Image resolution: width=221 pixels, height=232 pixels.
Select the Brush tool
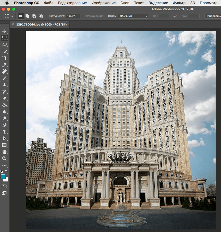point(4,78)
